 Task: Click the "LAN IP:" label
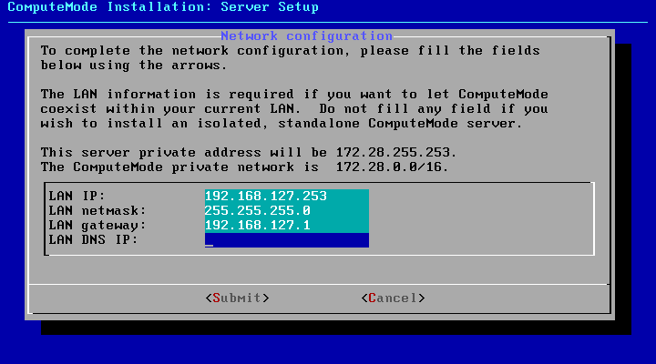click(77, 196)
